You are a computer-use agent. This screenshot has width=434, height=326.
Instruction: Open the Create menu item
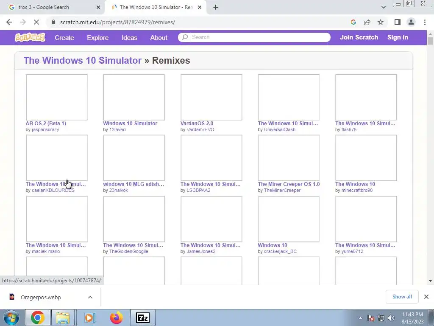pos(64,38)
